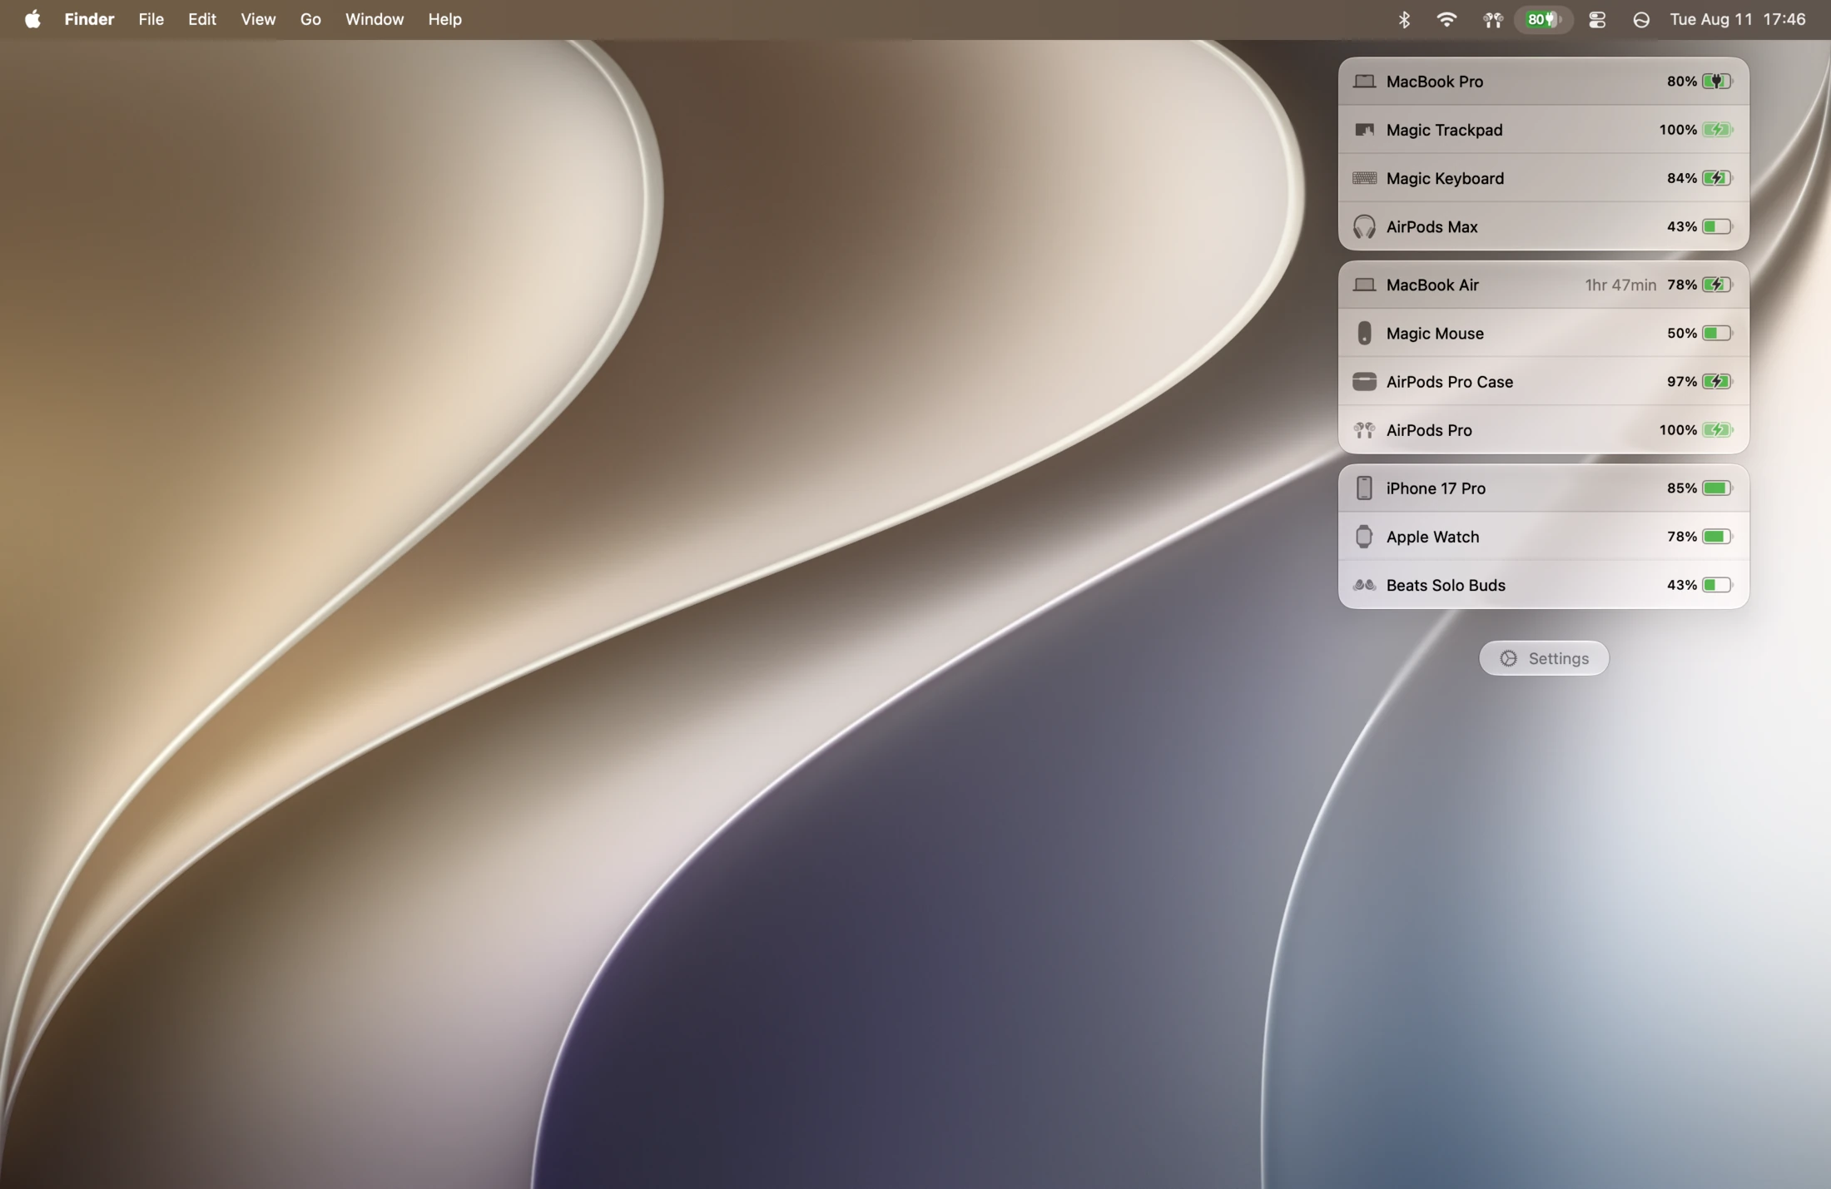Click the AirPods icon in menu bar
Viewport: 1831px width, 1189px height.
point(1492,19)
